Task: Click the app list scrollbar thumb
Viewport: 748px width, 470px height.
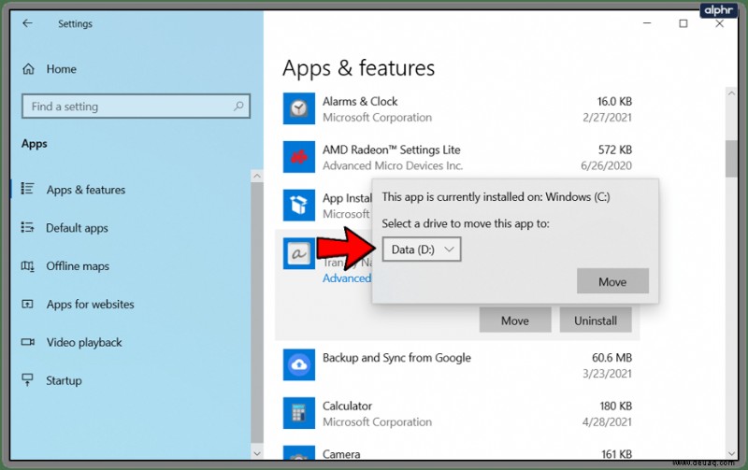Action: (x=732, y=159)
